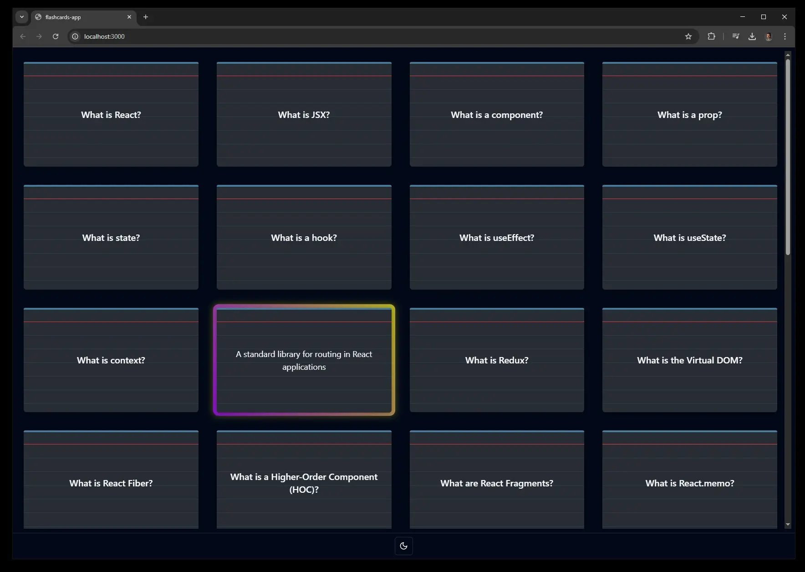The height and width of the screenshot is (572, 805).
Task: Click the profile avatar icon
Action: 769,36
